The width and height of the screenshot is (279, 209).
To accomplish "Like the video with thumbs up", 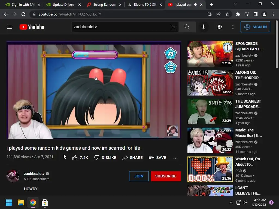I will [x=80, y=158].
